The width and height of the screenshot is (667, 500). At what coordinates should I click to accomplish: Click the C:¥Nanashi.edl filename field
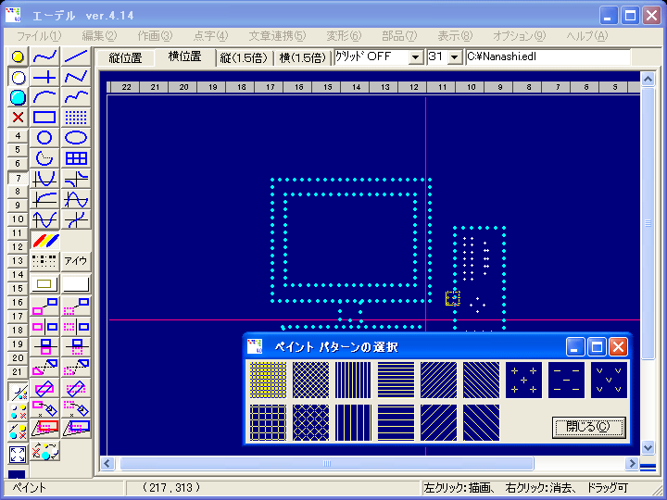pos(547,57)
